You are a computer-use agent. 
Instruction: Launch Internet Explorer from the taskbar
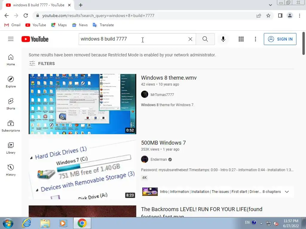click(x=26, y=223)
